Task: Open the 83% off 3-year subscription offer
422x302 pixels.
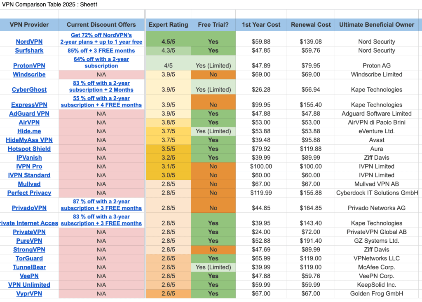Action: [101, 220]
